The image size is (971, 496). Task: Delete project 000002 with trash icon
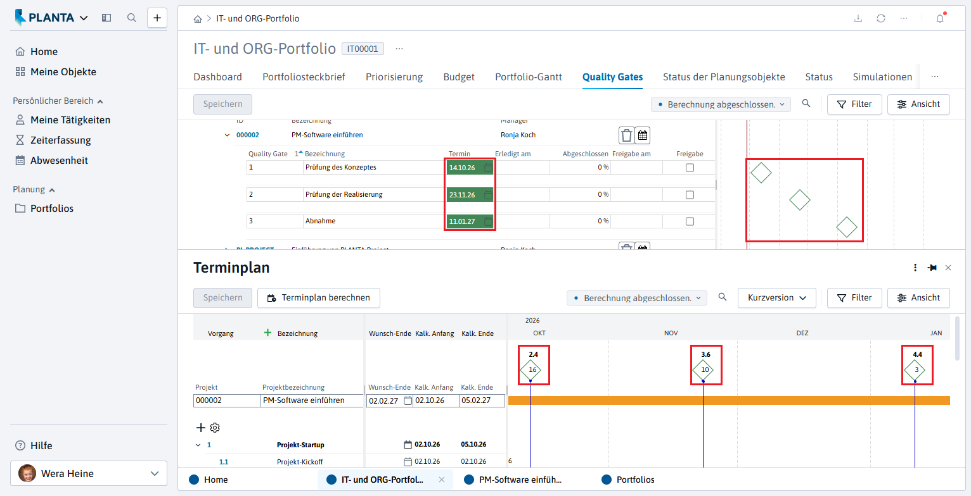626,135
